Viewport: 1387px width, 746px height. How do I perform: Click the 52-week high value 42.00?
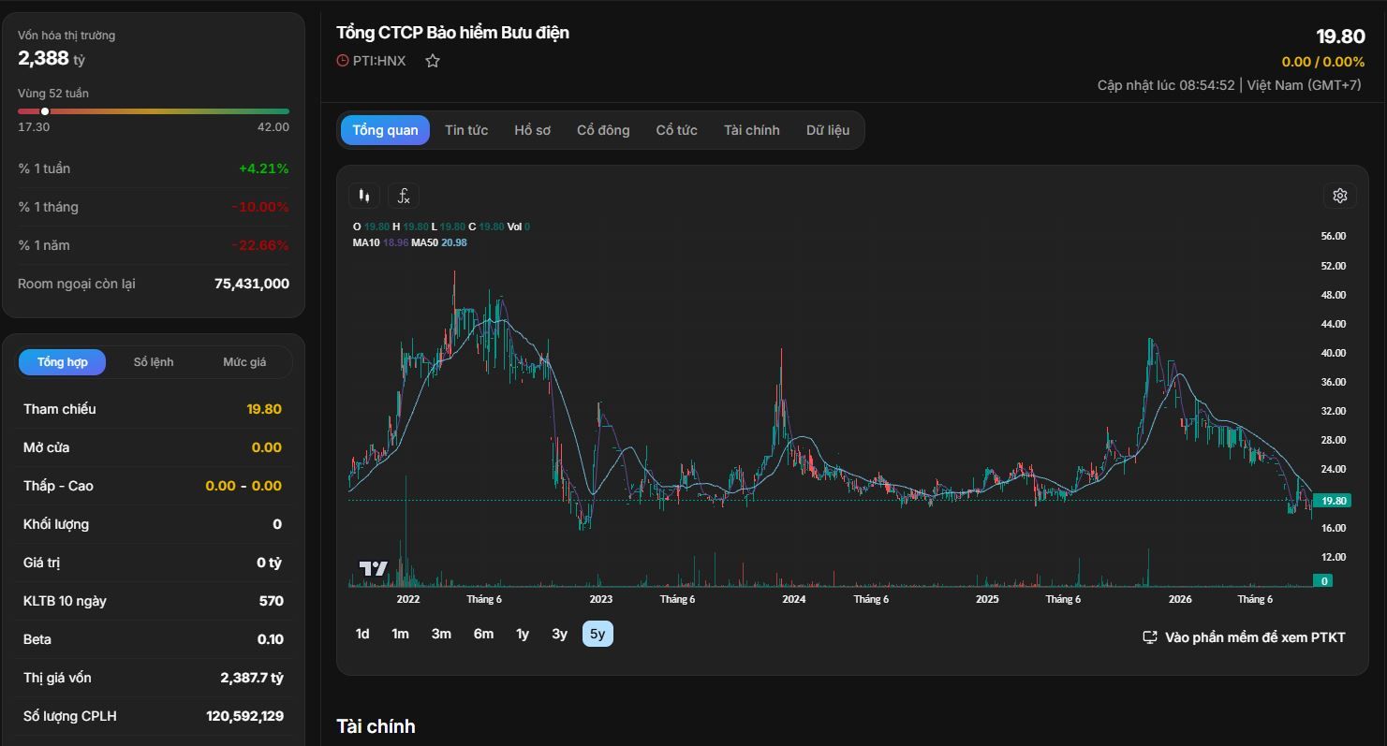coord(273,127)
